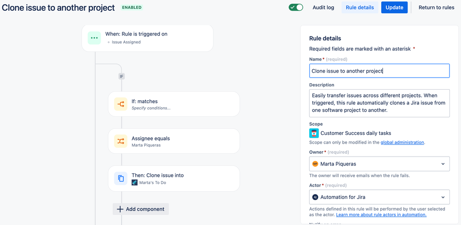Click the Clone issue to another project title
The height and width of the screenshot is (225, 461).
pos(58,8)
